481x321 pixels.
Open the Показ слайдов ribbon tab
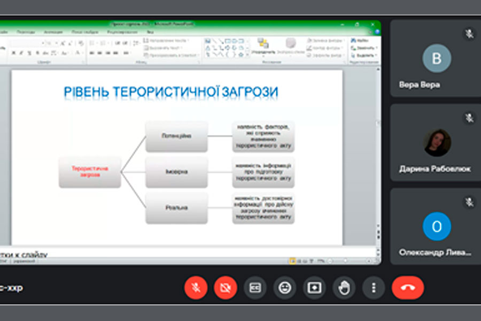tap(84, 32)
